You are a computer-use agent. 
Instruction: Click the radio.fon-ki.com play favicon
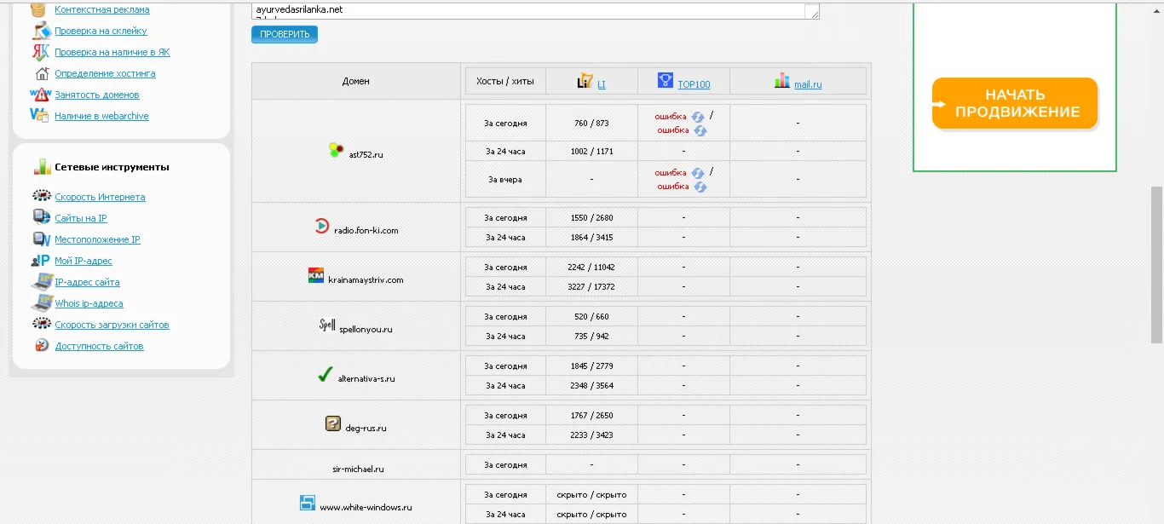coord(322,227)
